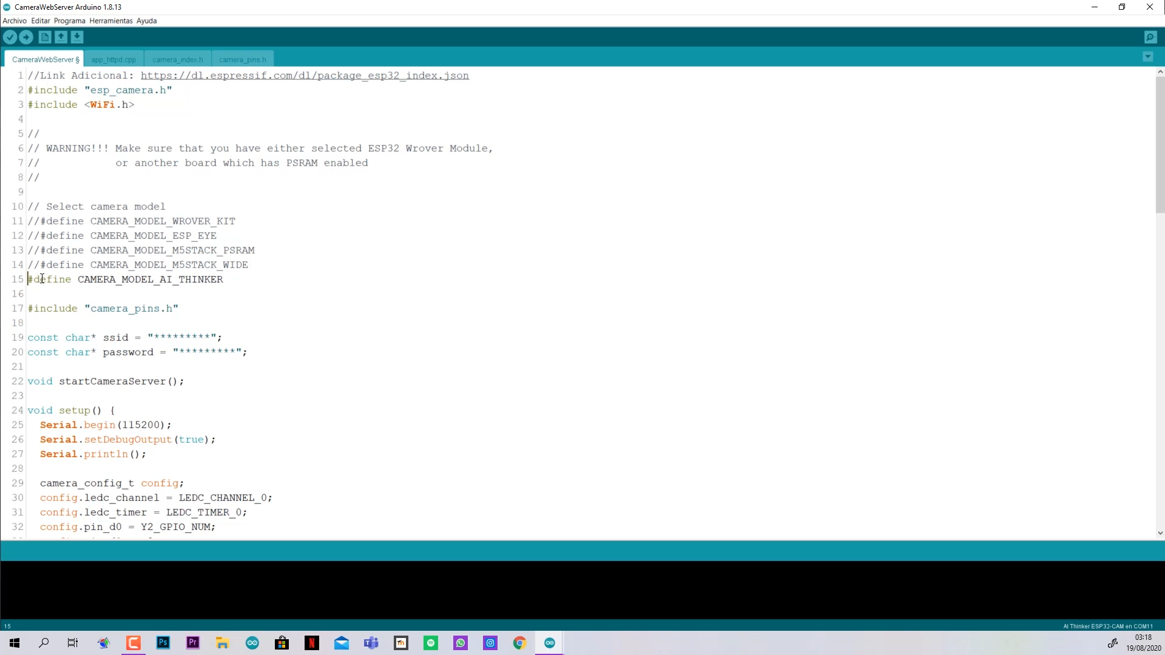Launch Spotify from the taskbar
Screen dimensions: 1165x655
pyautogui.click(x=431, y=643)
